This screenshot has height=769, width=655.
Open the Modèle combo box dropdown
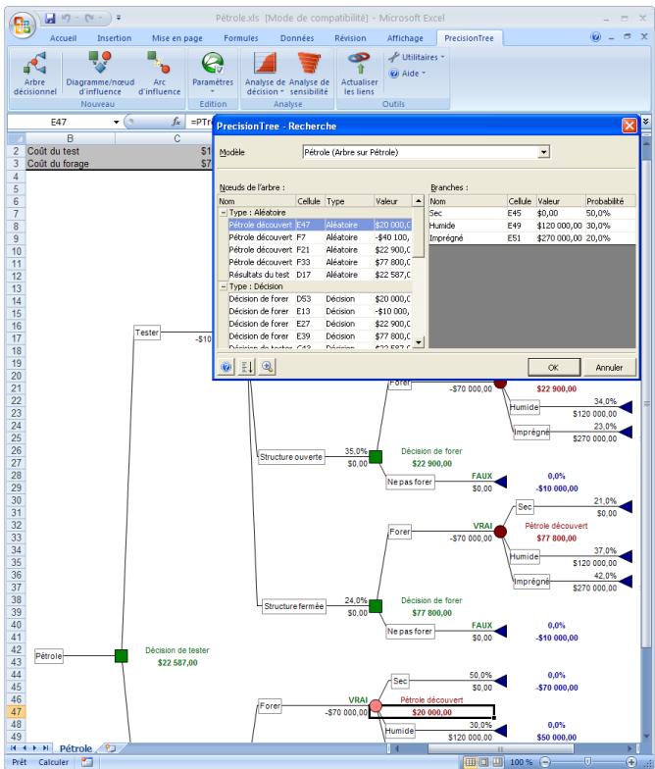click(543, 152)
